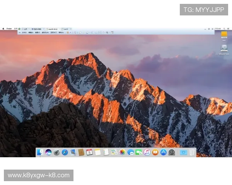Open the VMware Tools desktop drive
Image resolution: width=232 pixels, height=185 pixels.
(223, 49)
